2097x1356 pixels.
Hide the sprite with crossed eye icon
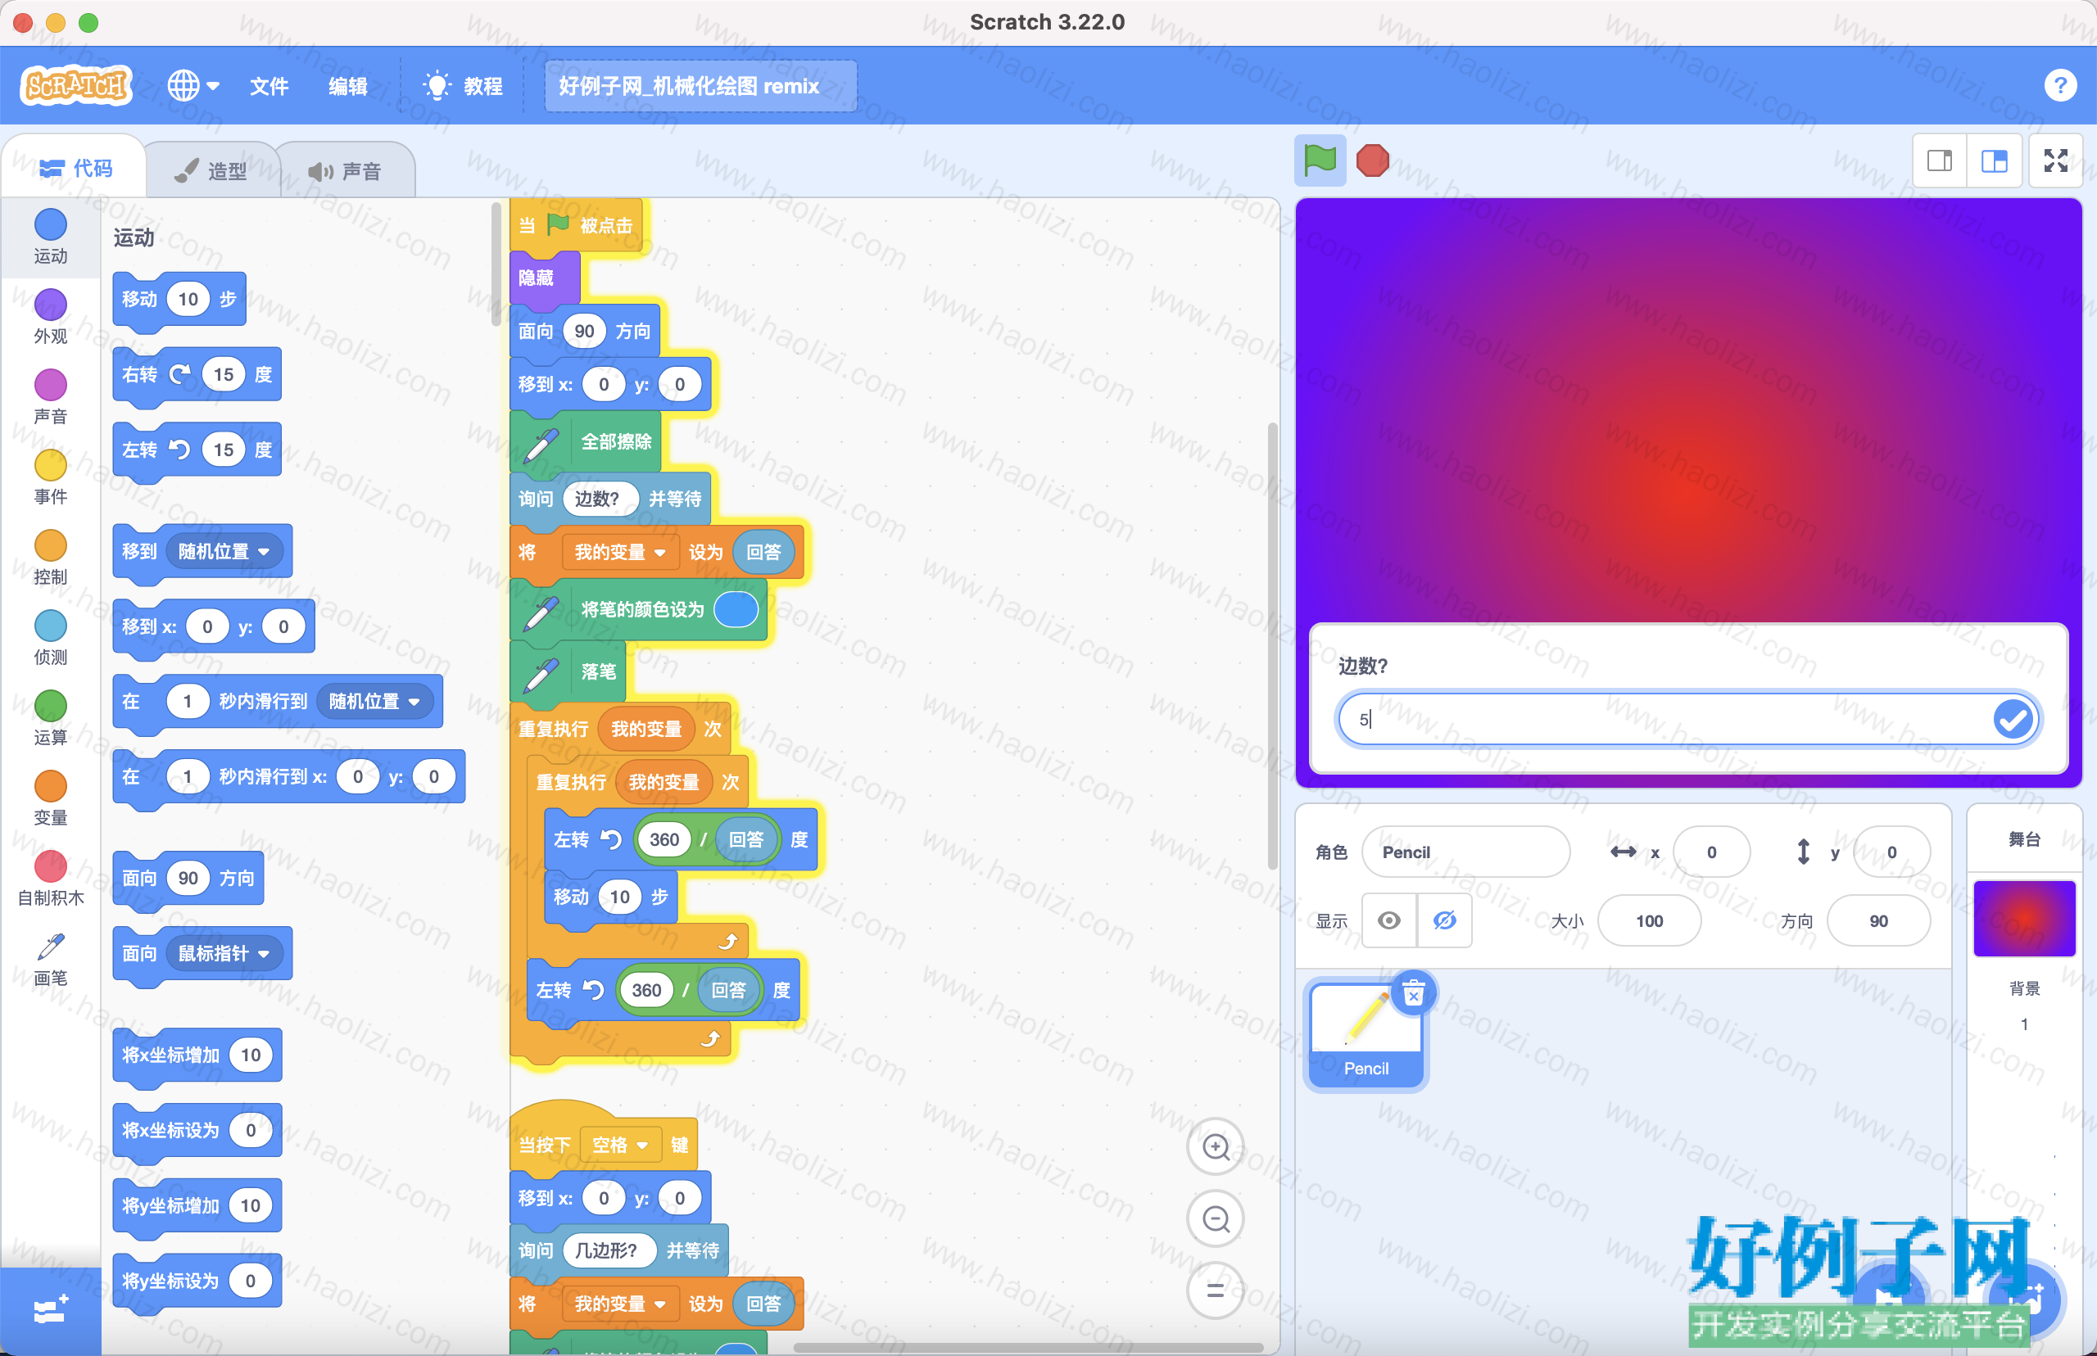(1444, 920)
